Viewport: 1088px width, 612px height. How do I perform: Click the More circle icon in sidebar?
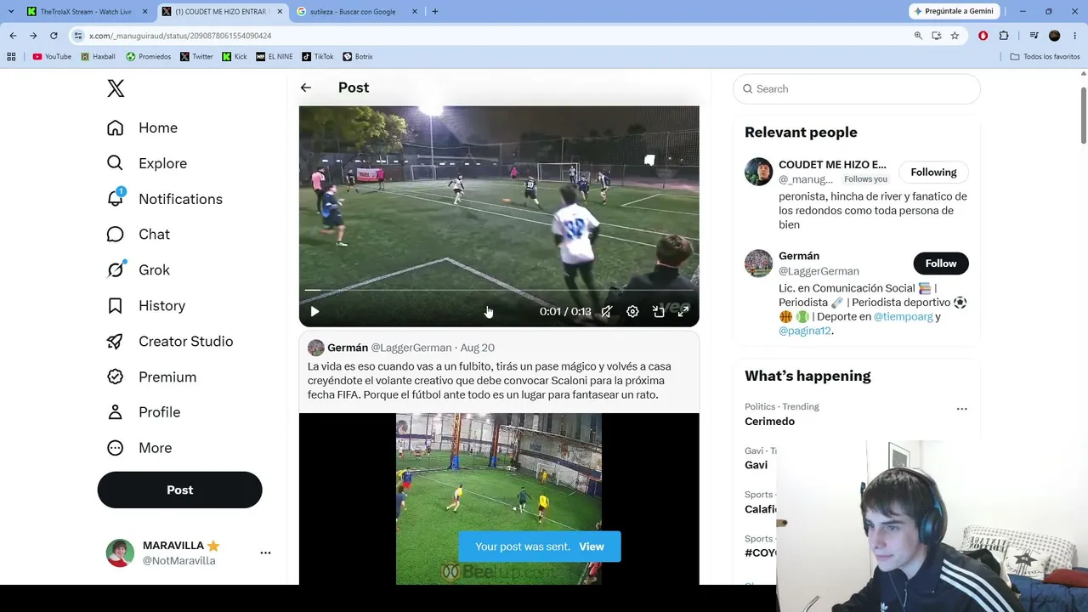tap(115, 448)
